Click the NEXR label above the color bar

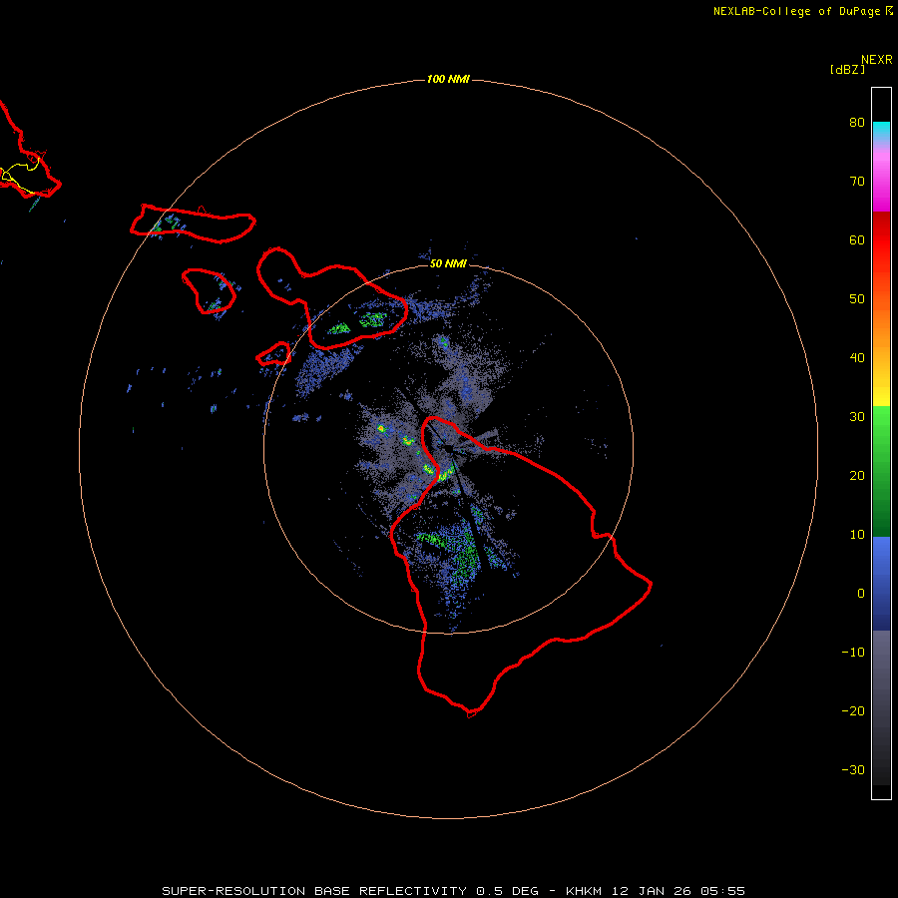click(x=876, y=60)
